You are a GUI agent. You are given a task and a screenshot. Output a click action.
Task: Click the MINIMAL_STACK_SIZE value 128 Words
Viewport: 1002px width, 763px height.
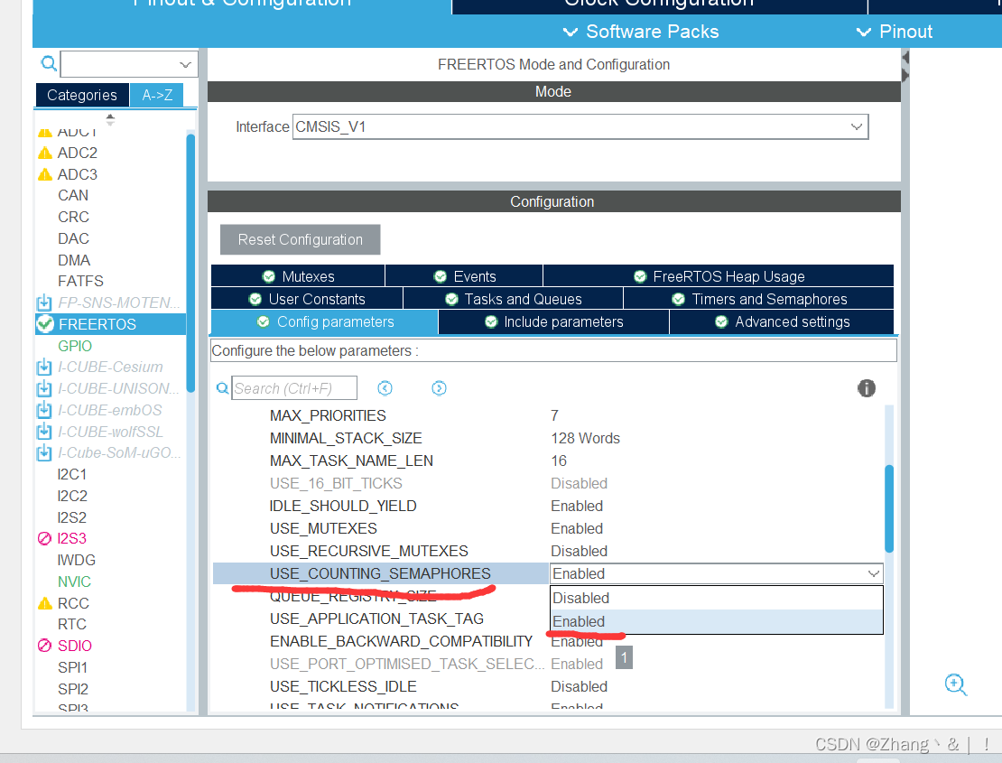point(585,438)
